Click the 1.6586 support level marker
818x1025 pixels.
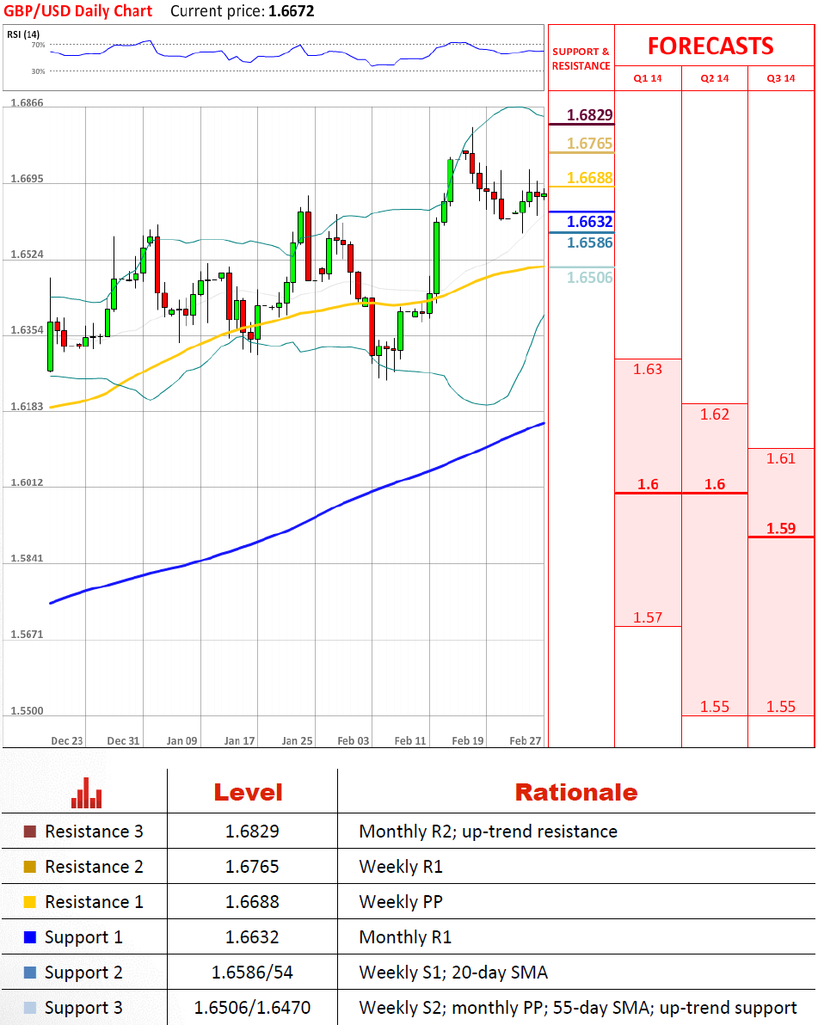(590, 242)
